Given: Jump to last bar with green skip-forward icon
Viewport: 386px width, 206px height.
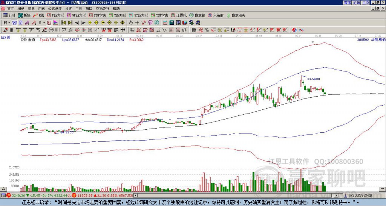Looking at the screenshot, I should [70, 23].
